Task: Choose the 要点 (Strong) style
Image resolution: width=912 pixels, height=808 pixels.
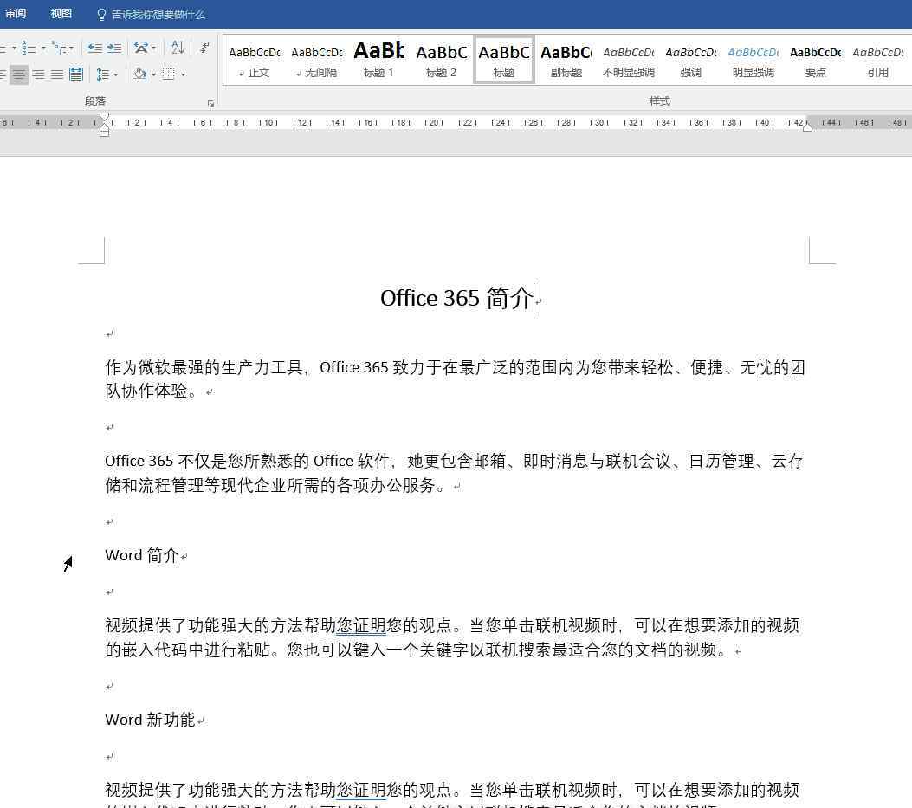Action: (816, 61)
